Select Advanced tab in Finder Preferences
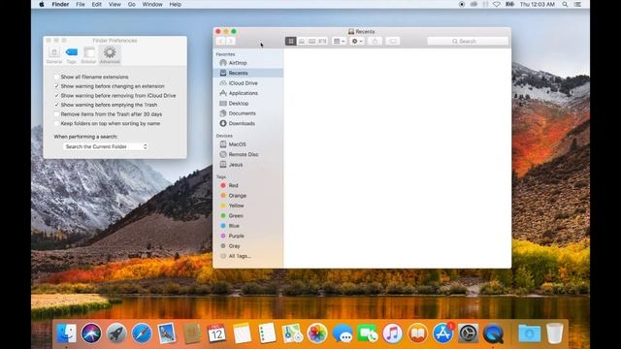 coord(110,55)
